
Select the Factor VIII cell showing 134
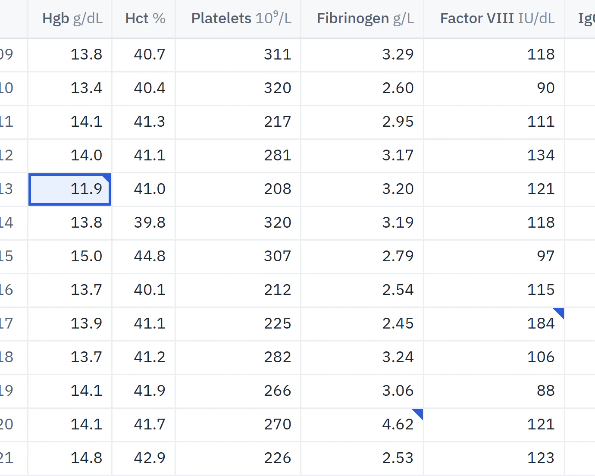[494, 156]
